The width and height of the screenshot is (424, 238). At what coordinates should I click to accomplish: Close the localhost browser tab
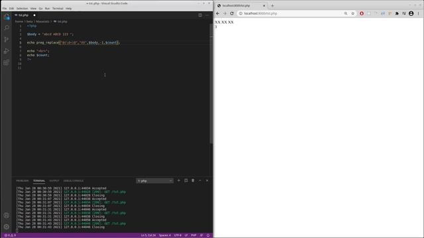[x=264, y=5]
